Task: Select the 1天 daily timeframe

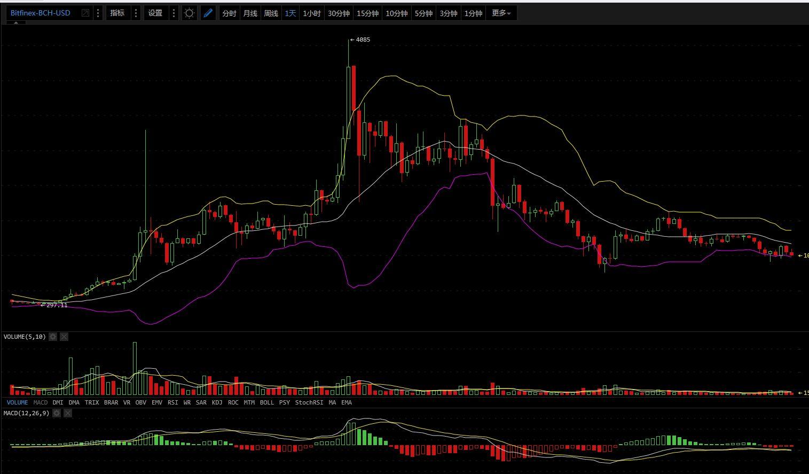Action: coord(290,13)
